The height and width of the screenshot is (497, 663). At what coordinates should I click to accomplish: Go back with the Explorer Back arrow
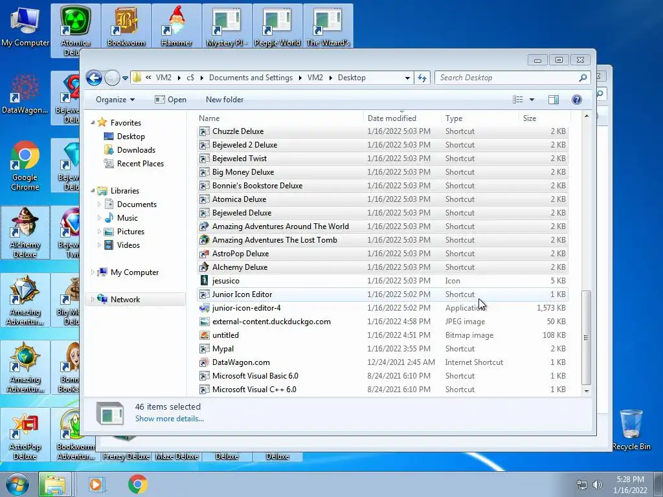(94, 78)
